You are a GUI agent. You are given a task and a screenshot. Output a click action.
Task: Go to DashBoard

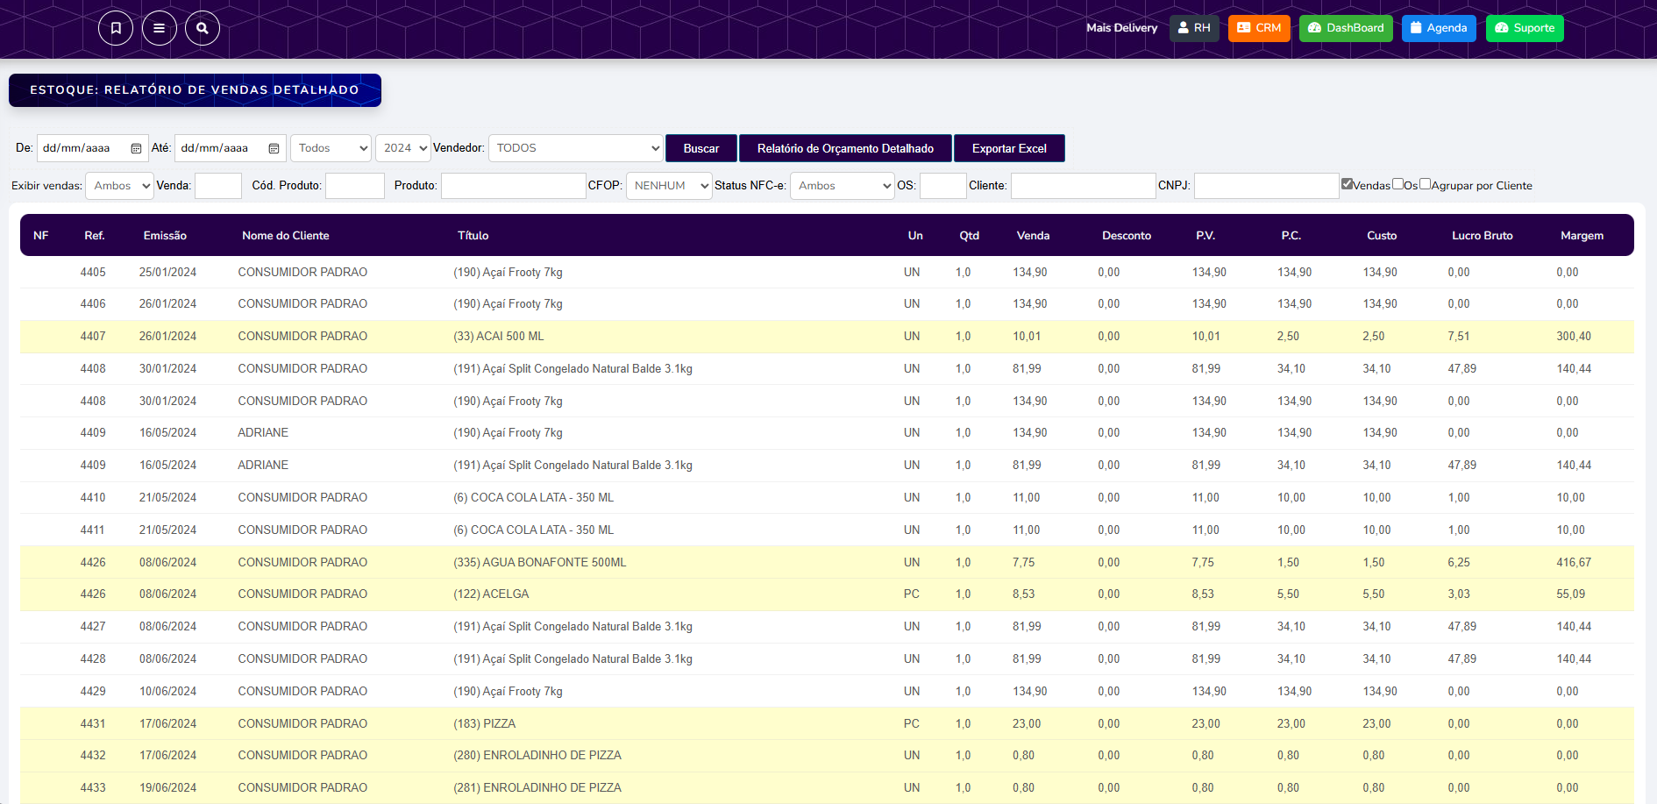1346,28
